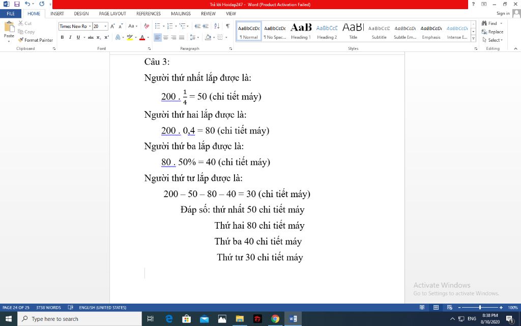Click Sign in link
Screen dimensions: 521x326
(503, 13)
